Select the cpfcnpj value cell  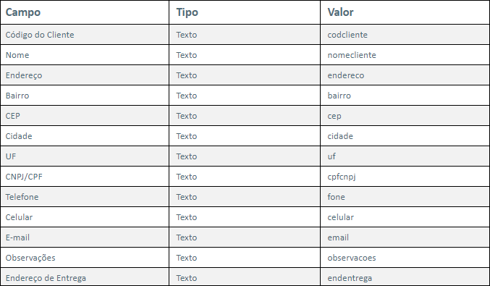(x=405, y=177)
